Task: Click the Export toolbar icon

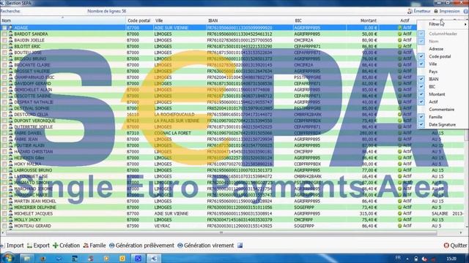Action: [29, 245]
